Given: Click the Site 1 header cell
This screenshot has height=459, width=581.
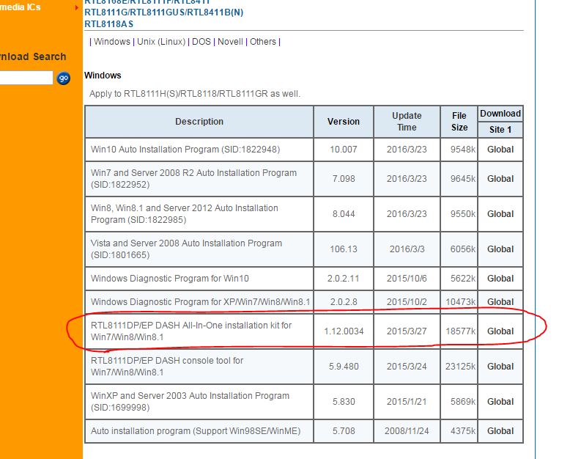Looking at the screenshot, I should 500,129.
